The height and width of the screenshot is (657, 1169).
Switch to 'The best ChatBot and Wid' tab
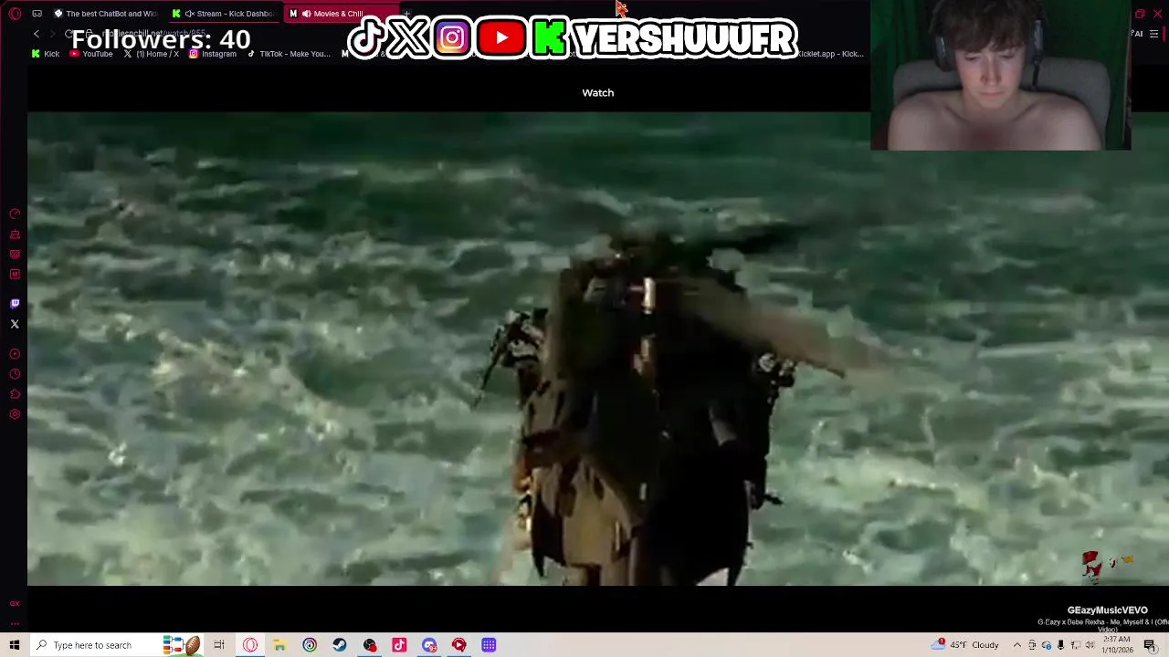coord(106,14)
